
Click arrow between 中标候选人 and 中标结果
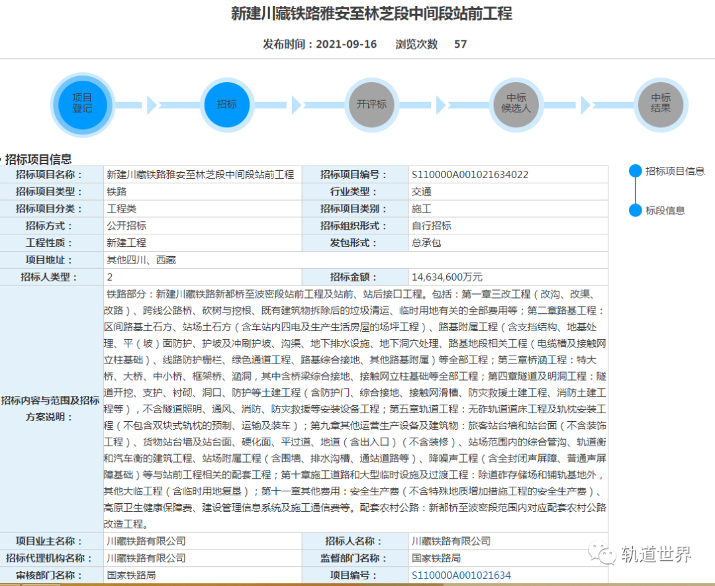click(x=585, y=105)
